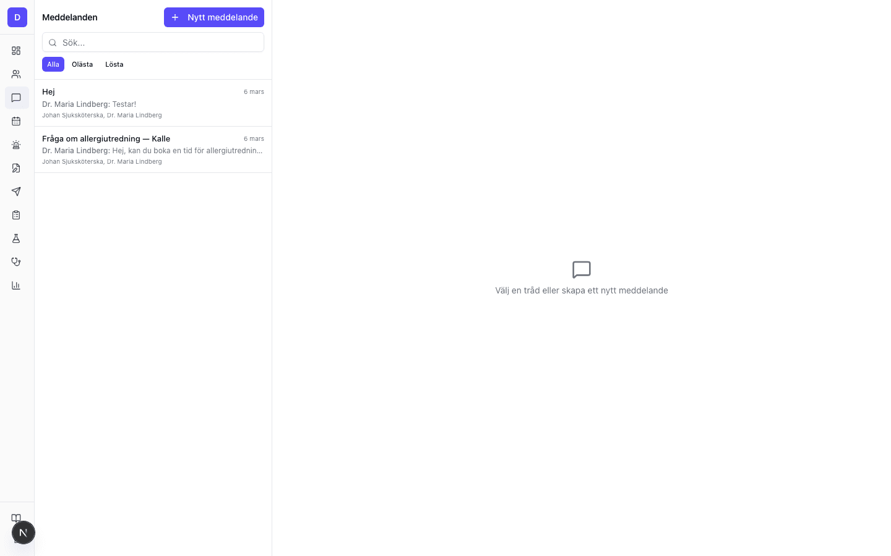The height and width of the screenshot is (556, 891).
Task: Open the lab flask sidebar icon
Action: point(16,238)
